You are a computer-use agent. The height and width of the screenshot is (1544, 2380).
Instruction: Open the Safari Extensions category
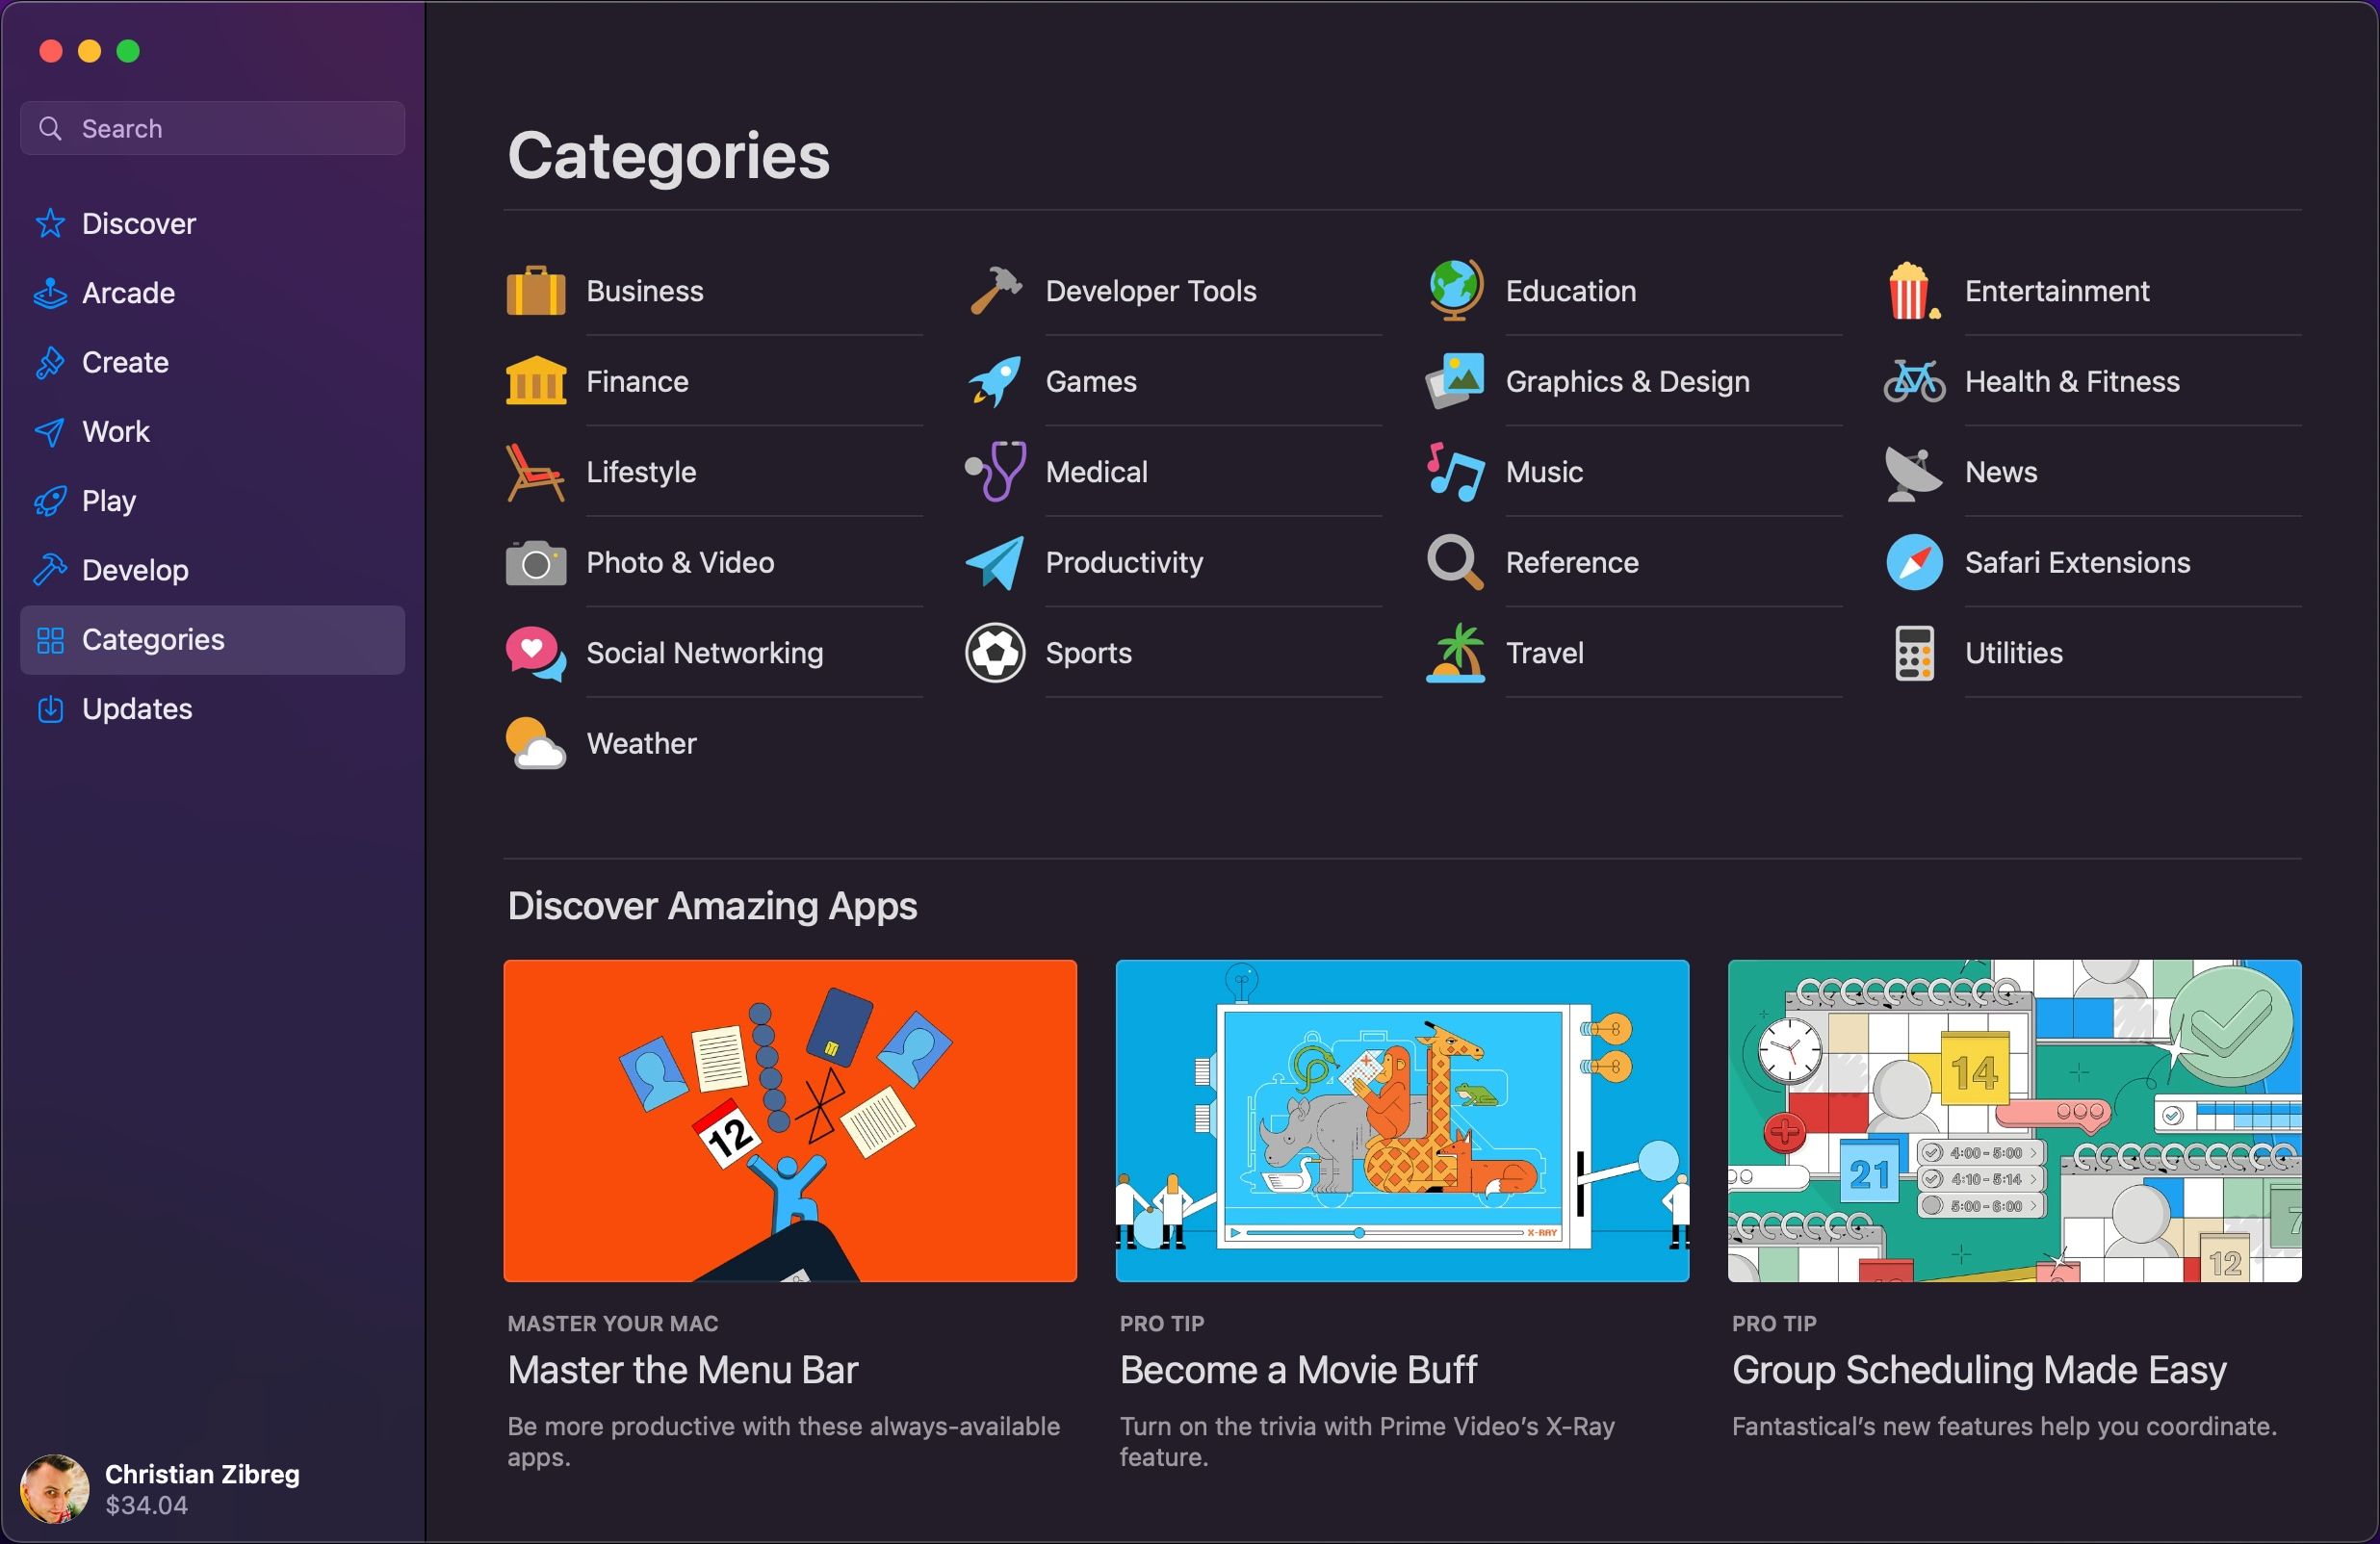click(2077, 560)
